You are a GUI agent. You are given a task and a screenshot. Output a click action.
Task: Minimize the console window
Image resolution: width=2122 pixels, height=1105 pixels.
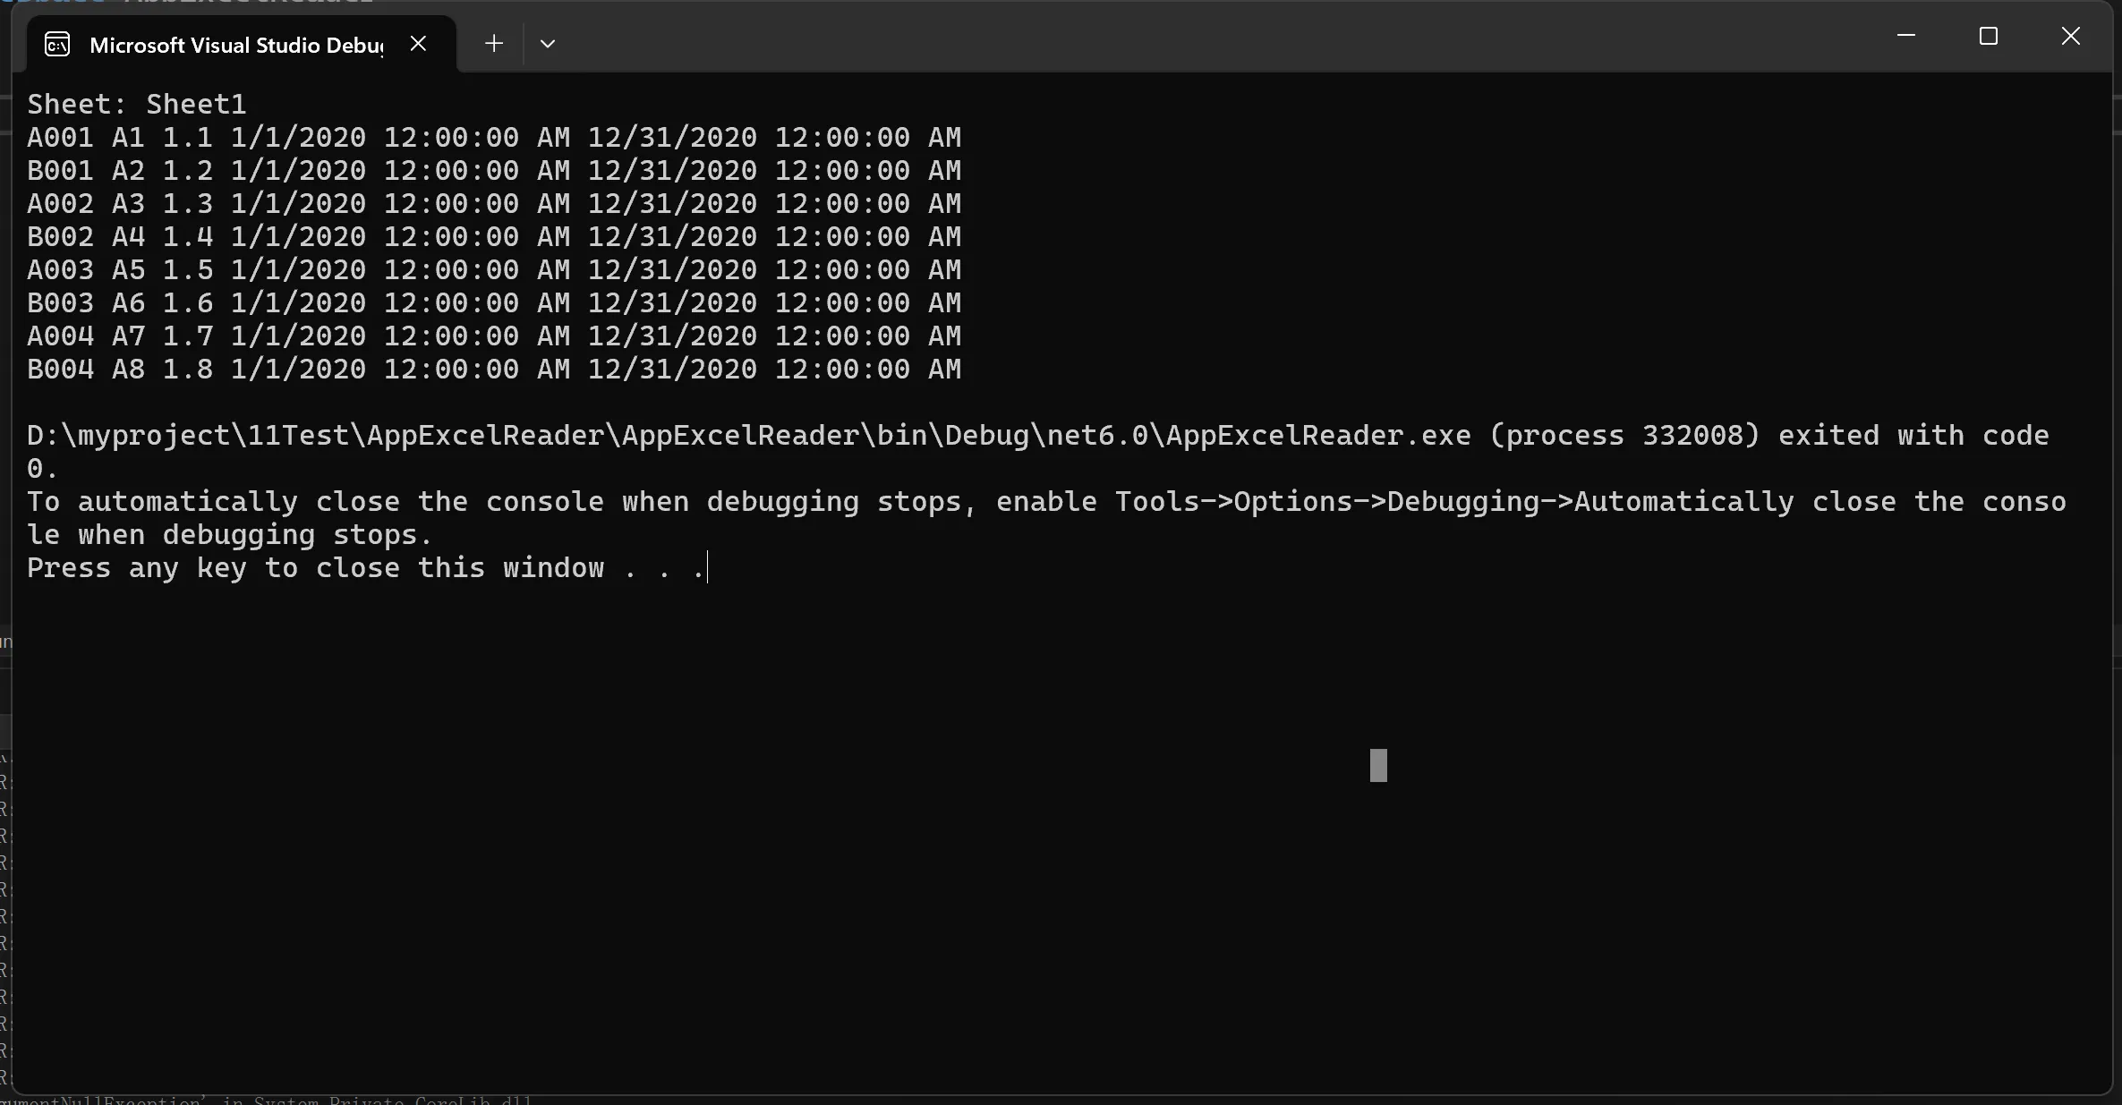tap(1905, 36)
